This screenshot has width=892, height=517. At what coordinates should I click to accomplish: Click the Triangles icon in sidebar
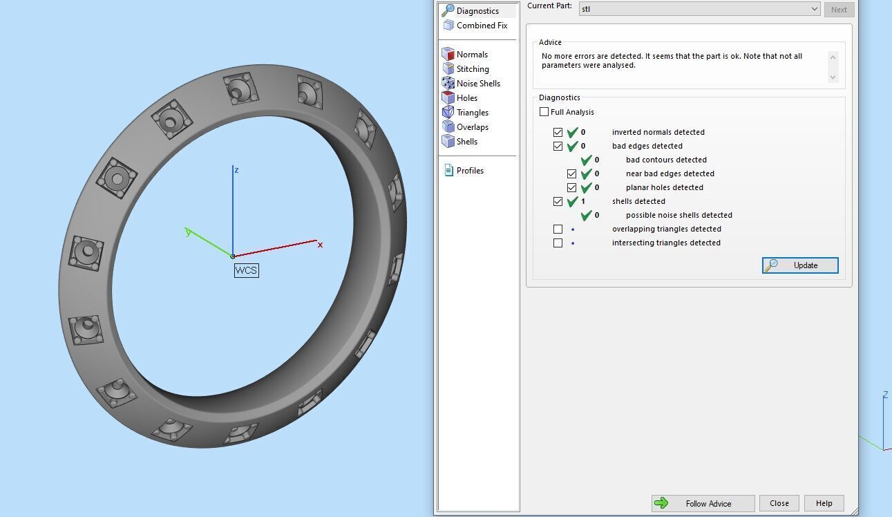point(448,113)
